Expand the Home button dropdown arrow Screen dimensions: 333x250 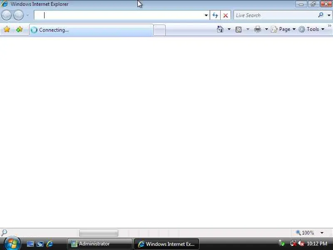[x=229, y=29]
